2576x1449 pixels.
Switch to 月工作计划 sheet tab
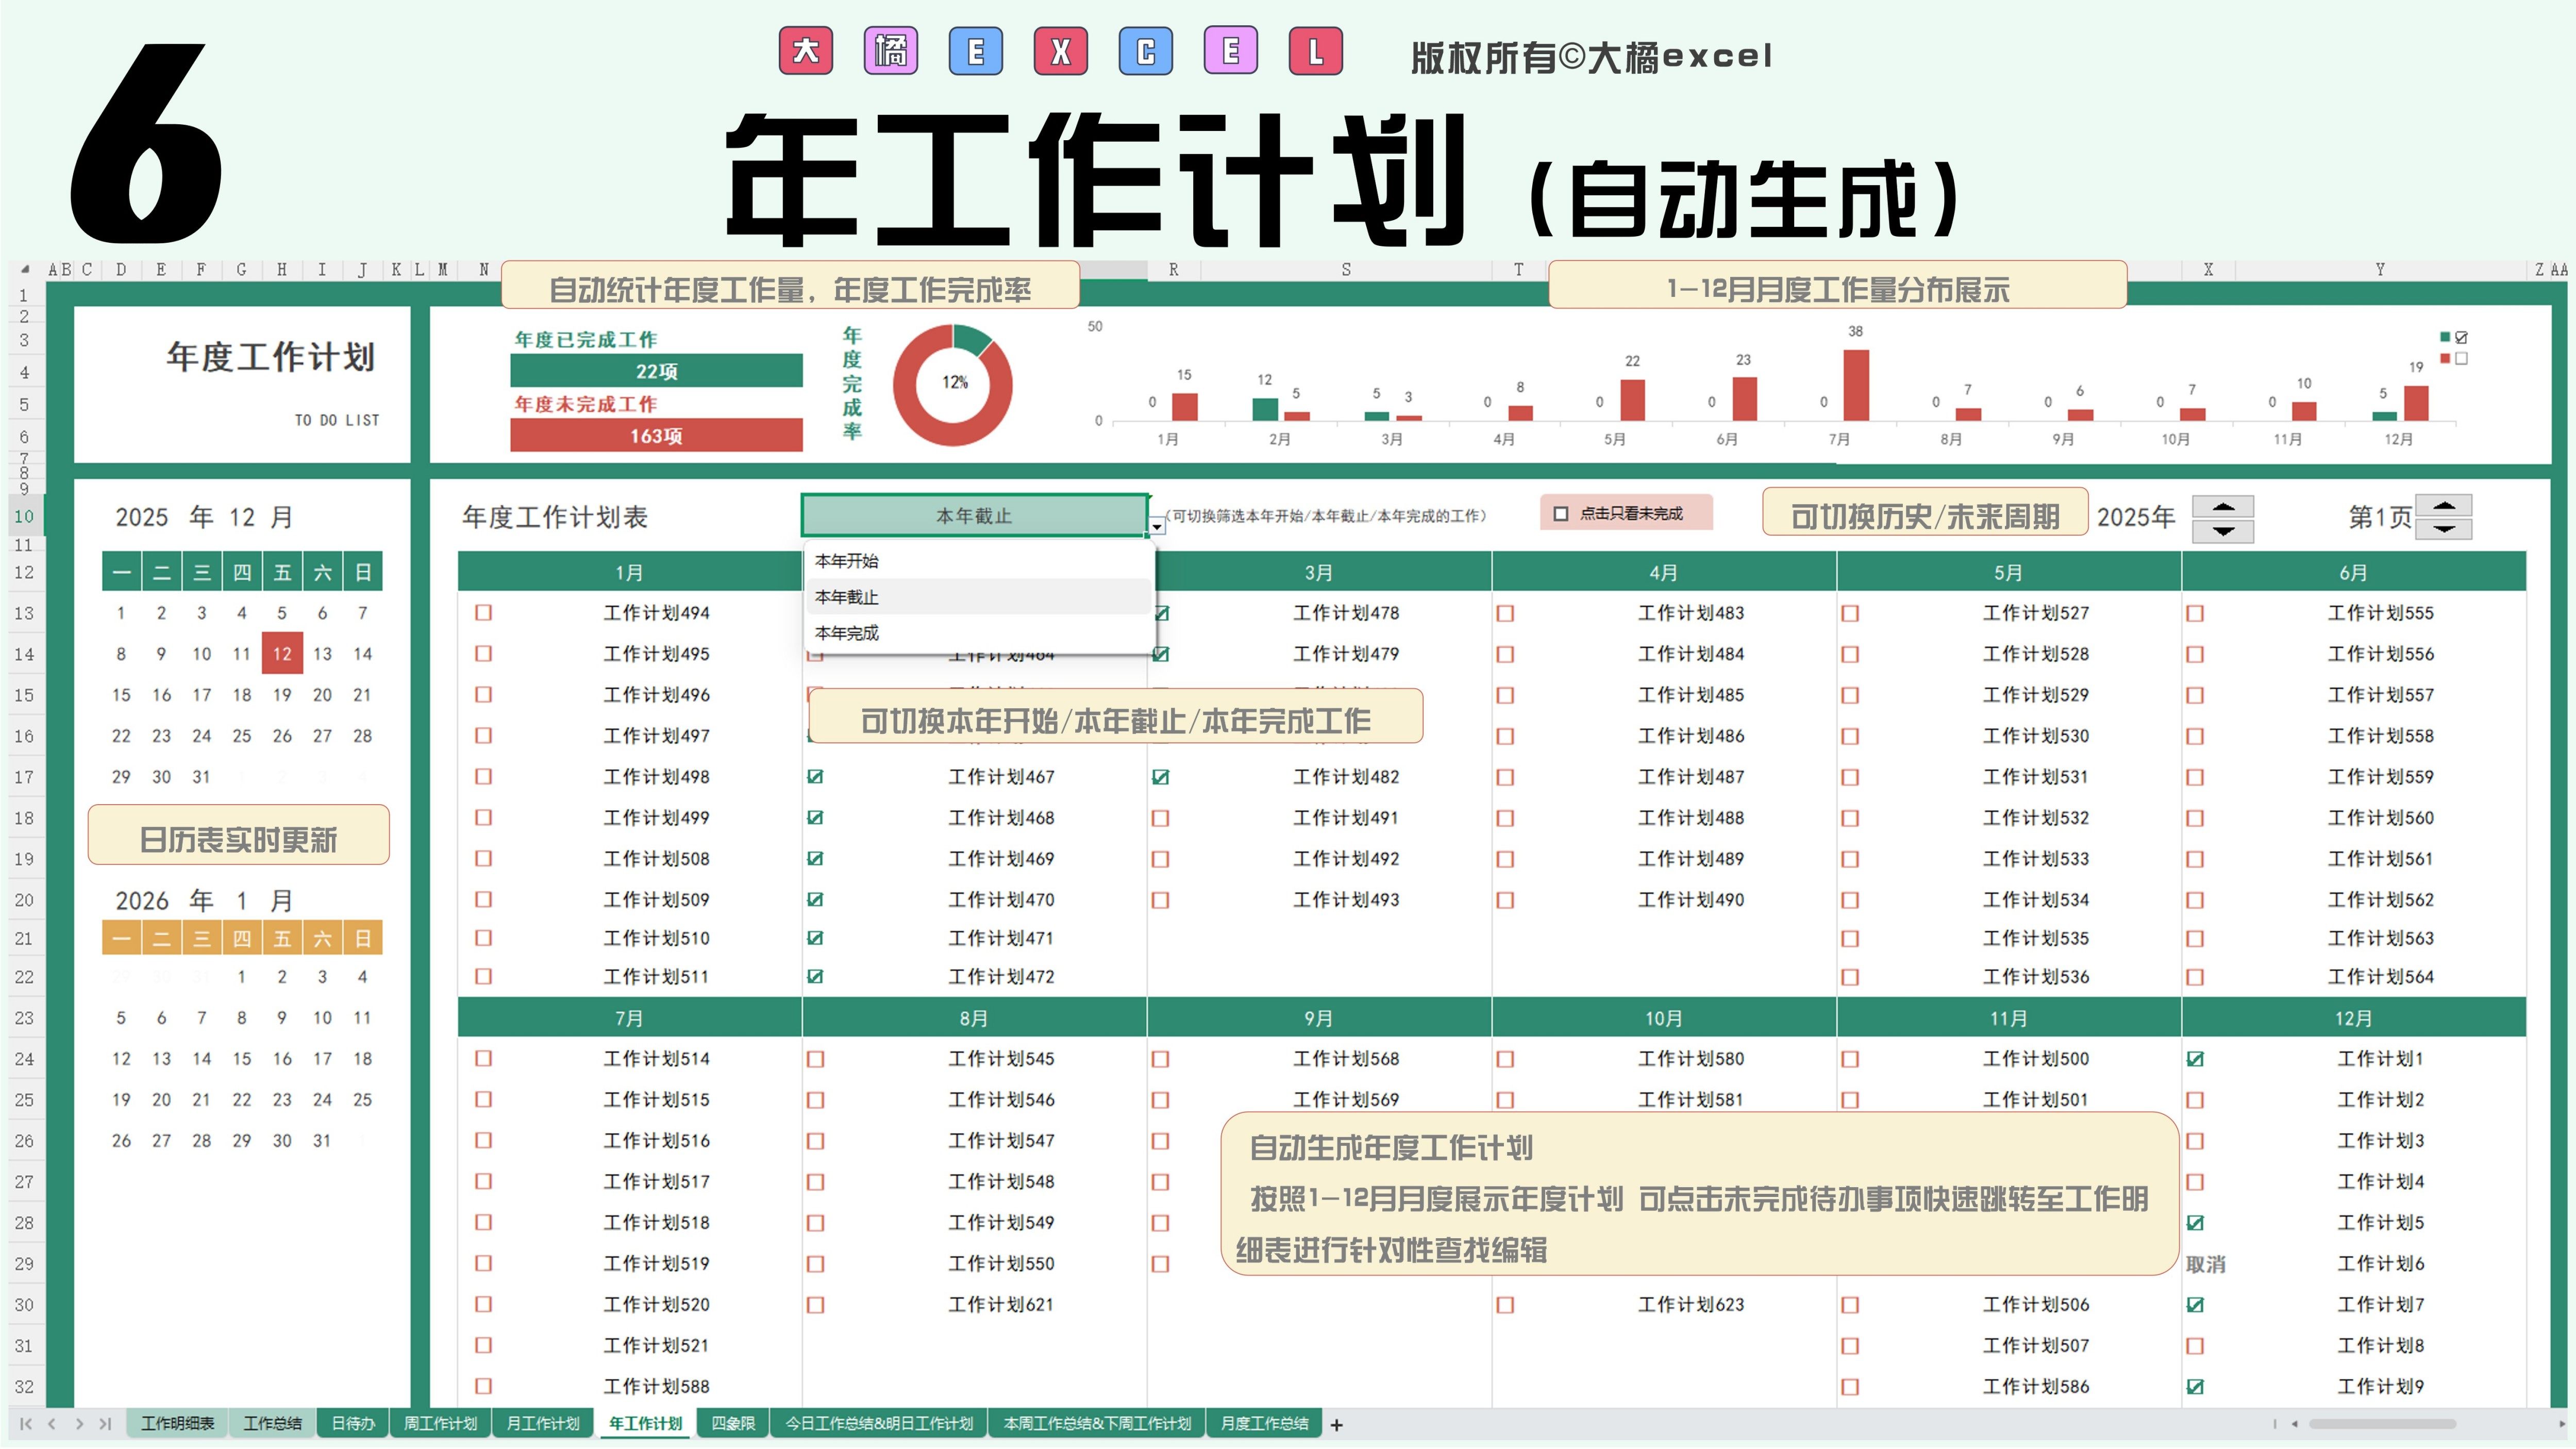coord(543,1424)
